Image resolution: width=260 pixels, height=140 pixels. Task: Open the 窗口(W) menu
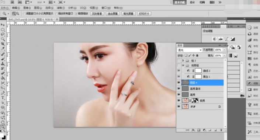point(106,8)
